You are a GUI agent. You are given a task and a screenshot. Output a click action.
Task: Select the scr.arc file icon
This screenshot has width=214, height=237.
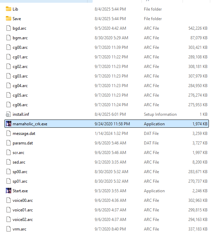pyautogui.click(x=9, y=153)
